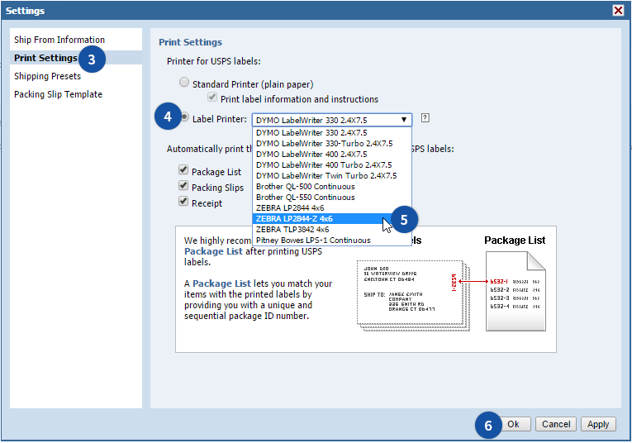
Task: Choose DYMO LabelWriter 330-Turbo 2.4X7.5
Action: (332, 144)
